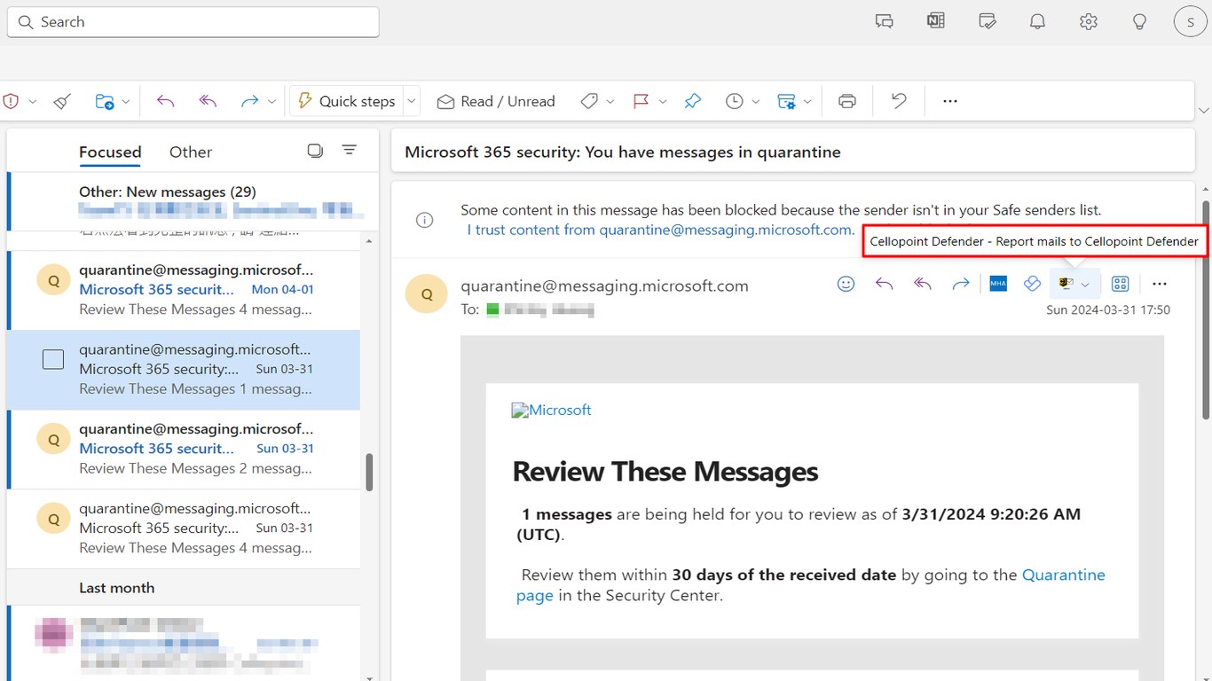Expand the Forward dropdown arrow in the toolbar

click(x=272, y=102)
